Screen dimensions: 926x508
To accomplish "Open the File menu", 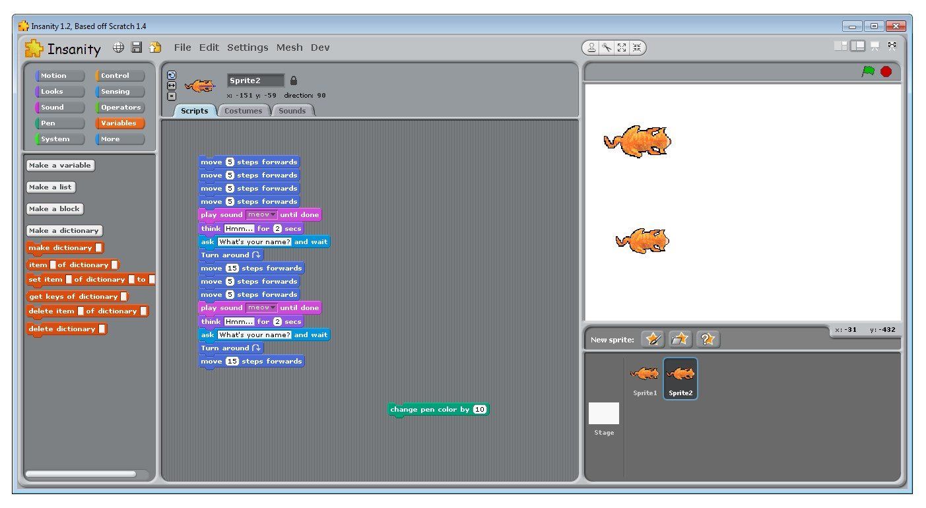I will [182, 48].
